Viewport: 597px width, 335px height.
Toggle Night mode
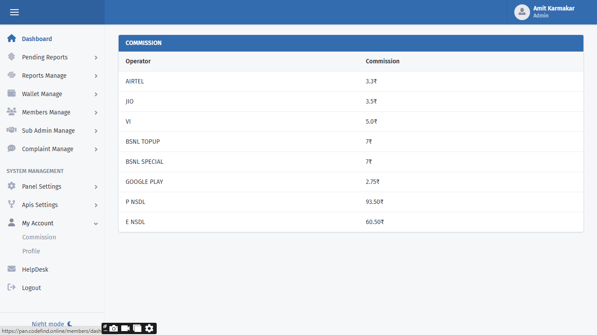(x=52, y=324)
